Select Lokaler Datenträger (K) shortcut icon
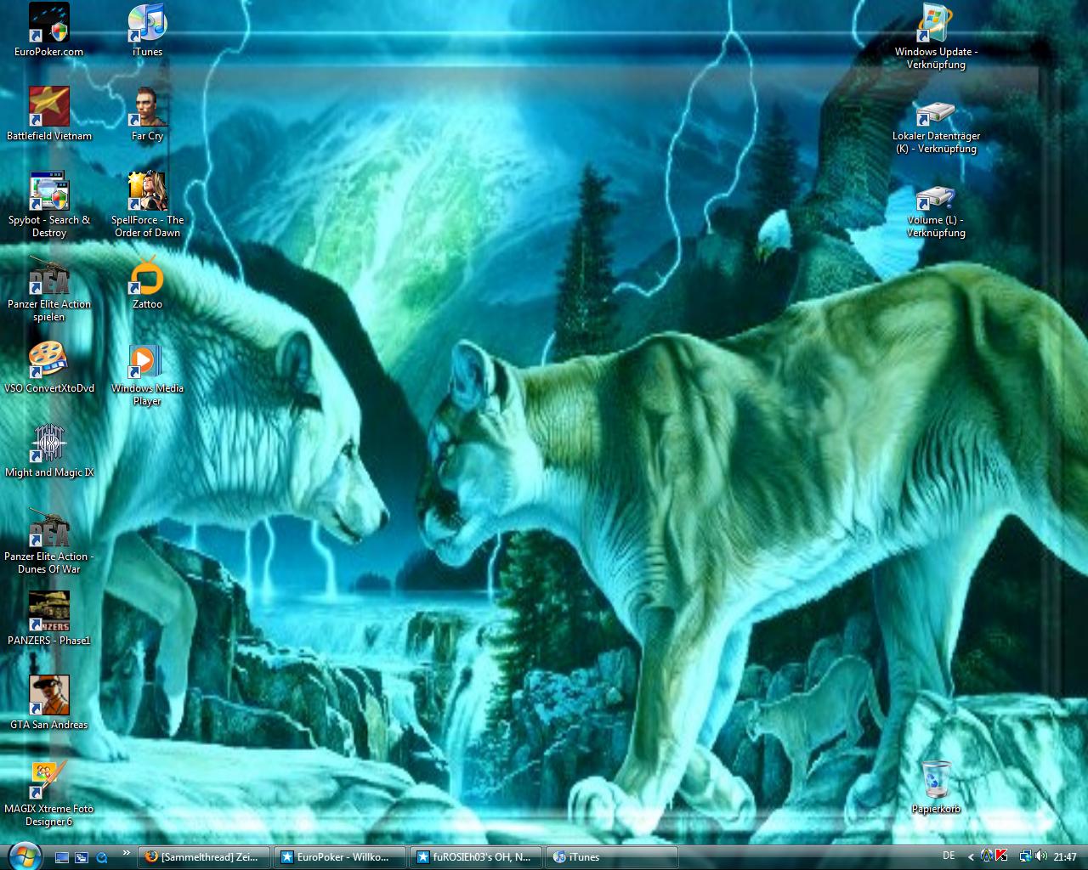Image resolution: width=1088 pixels, height=870 pixels. tap(936, 127)
